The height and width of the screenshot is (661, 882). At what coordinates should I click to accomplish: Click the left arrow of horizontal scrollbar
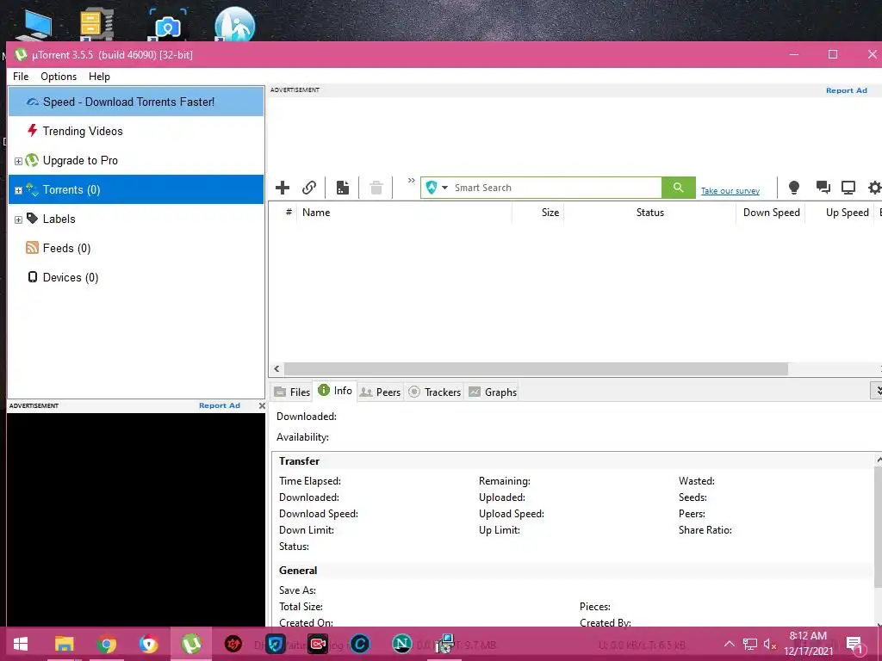[276, 368]
